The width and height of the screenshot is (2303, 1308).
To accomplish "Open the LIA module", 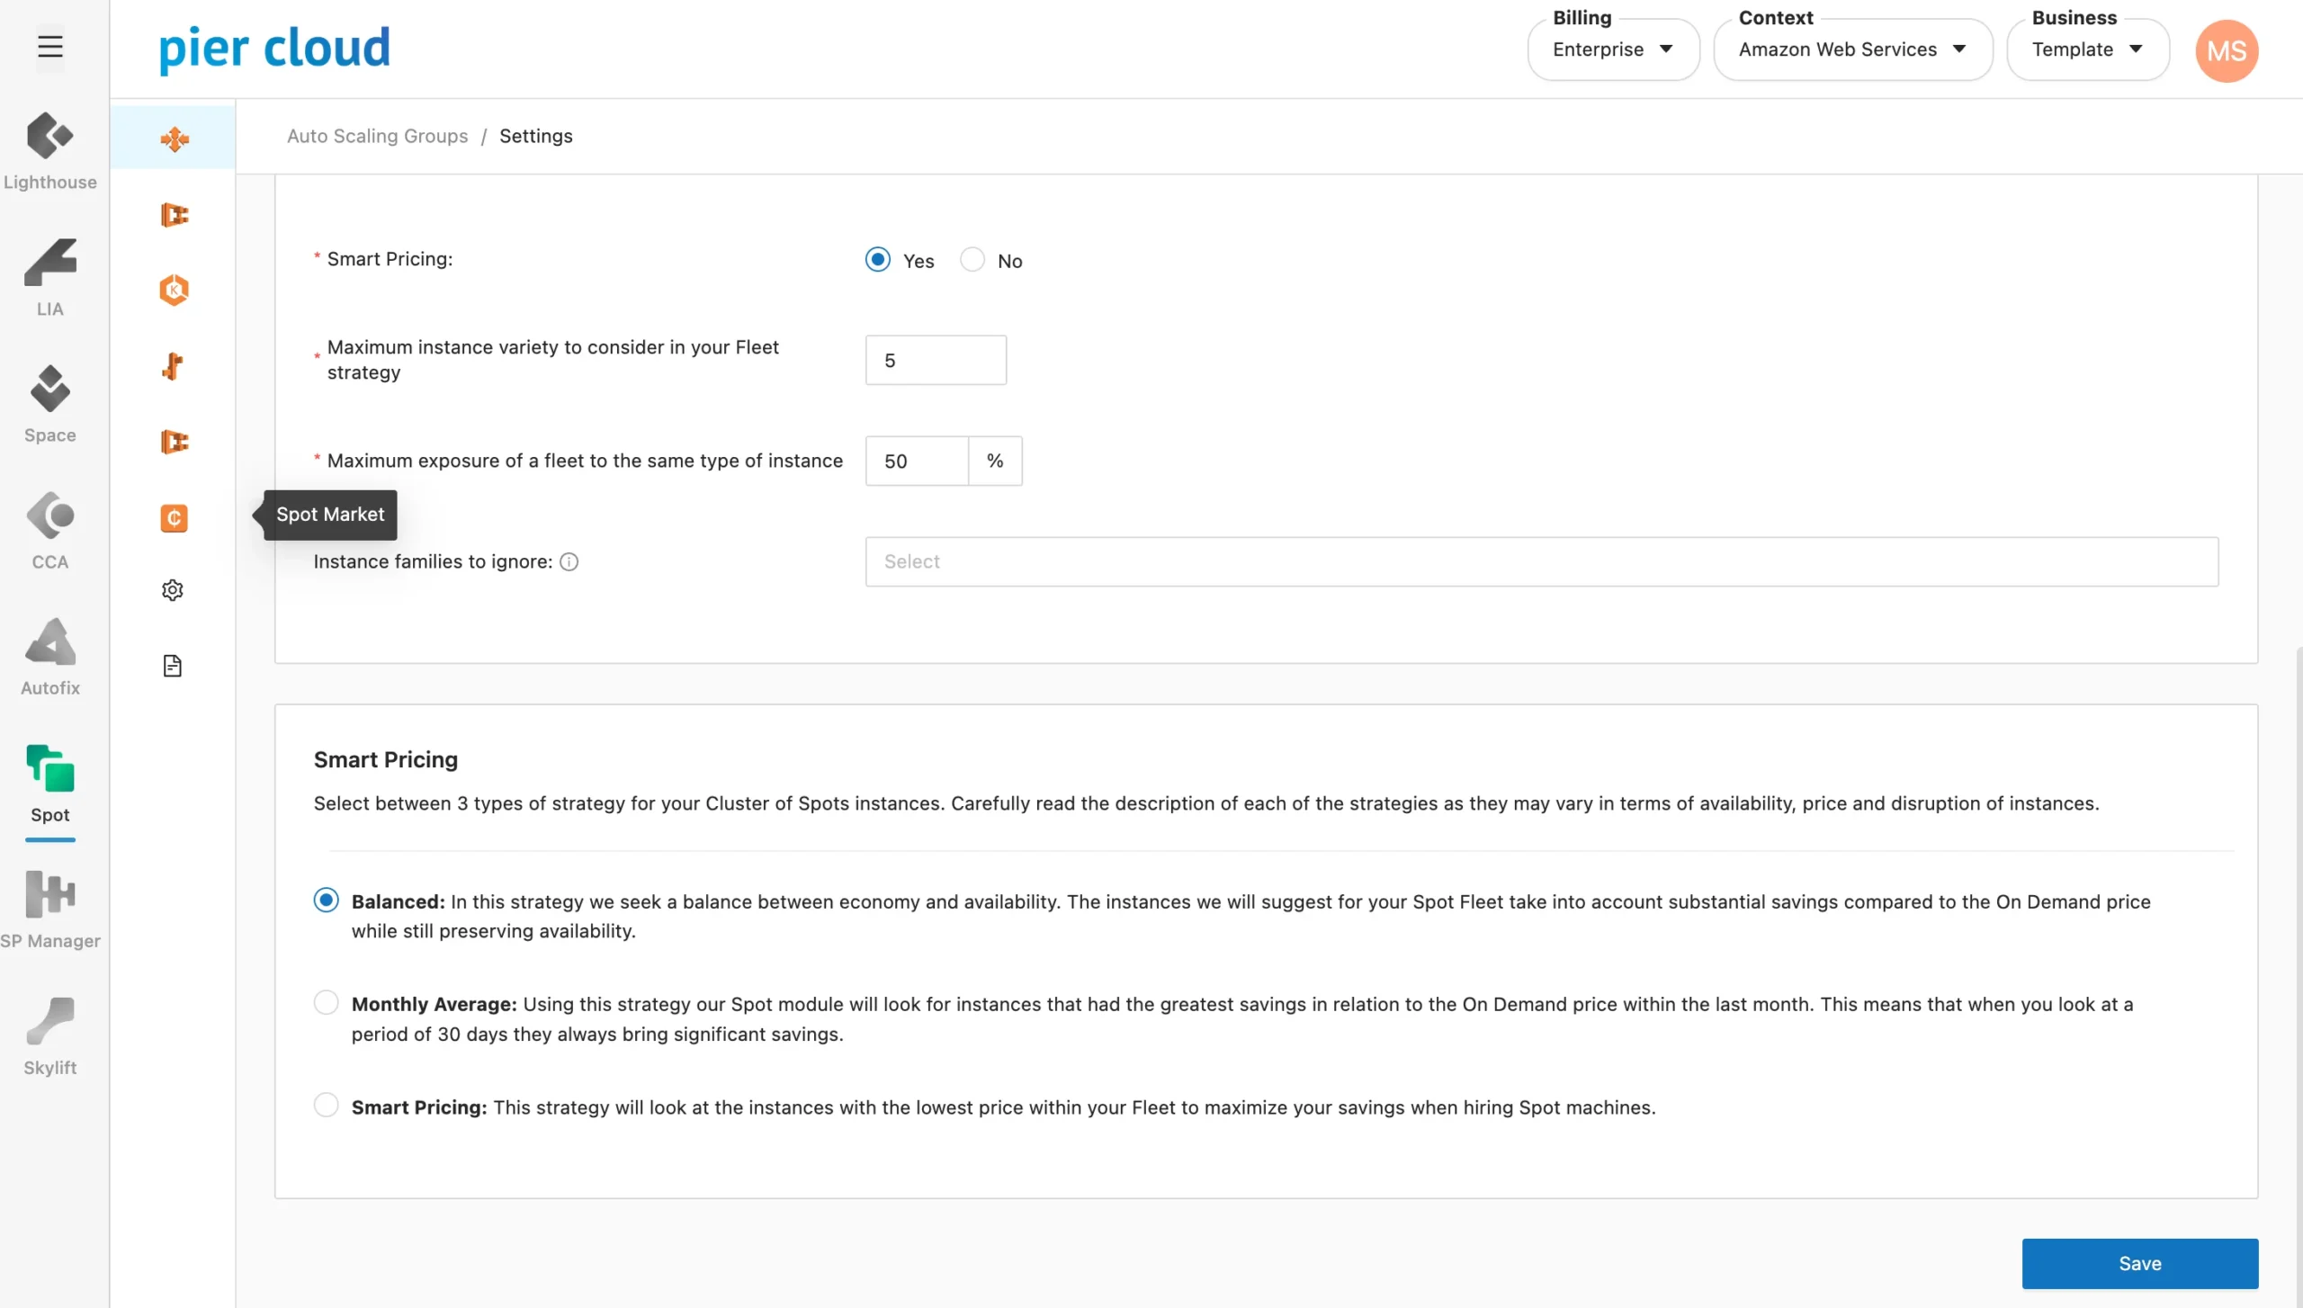I will [x=50, y=277].
